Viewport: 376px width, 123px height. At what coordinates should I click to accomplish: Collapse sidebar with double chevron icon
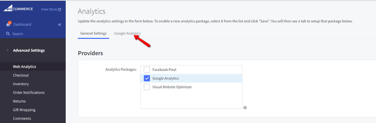point(60,25)
